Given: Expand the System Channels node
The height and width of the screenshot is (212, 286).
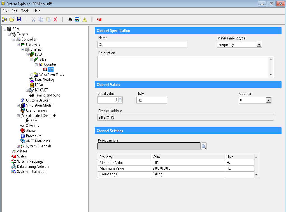Looking at the screenshot, I should 18,146.
